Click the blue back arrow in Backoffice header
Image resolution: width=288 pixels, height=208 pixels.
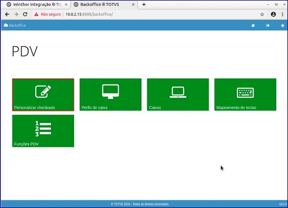coord(283,26)
